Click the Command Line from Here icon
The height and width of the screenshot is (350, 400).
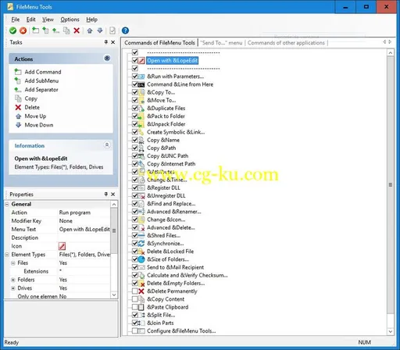pyautogui.click(x=141, y=84)
